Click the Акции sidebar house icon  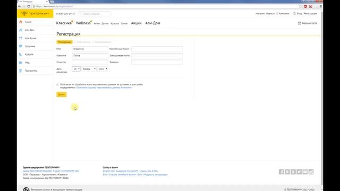tap(21, 22)
